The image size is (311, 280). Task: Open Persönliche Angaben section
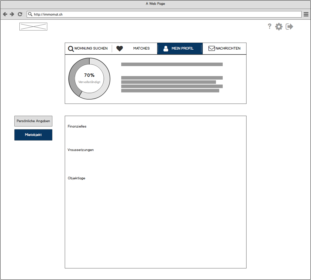click(x=33, y=121)
